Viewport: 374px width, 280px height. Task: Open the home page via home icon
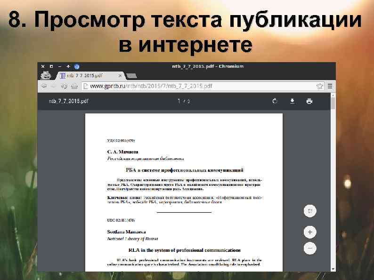(74, 86)
